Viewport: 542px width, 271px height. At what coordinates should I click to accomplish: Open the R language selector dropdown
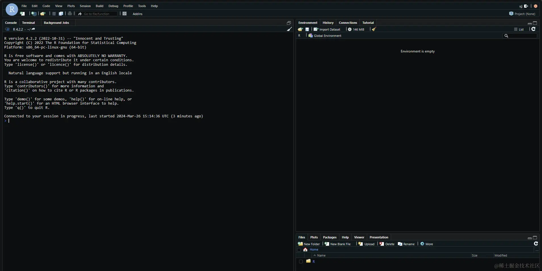click(299, 36)
